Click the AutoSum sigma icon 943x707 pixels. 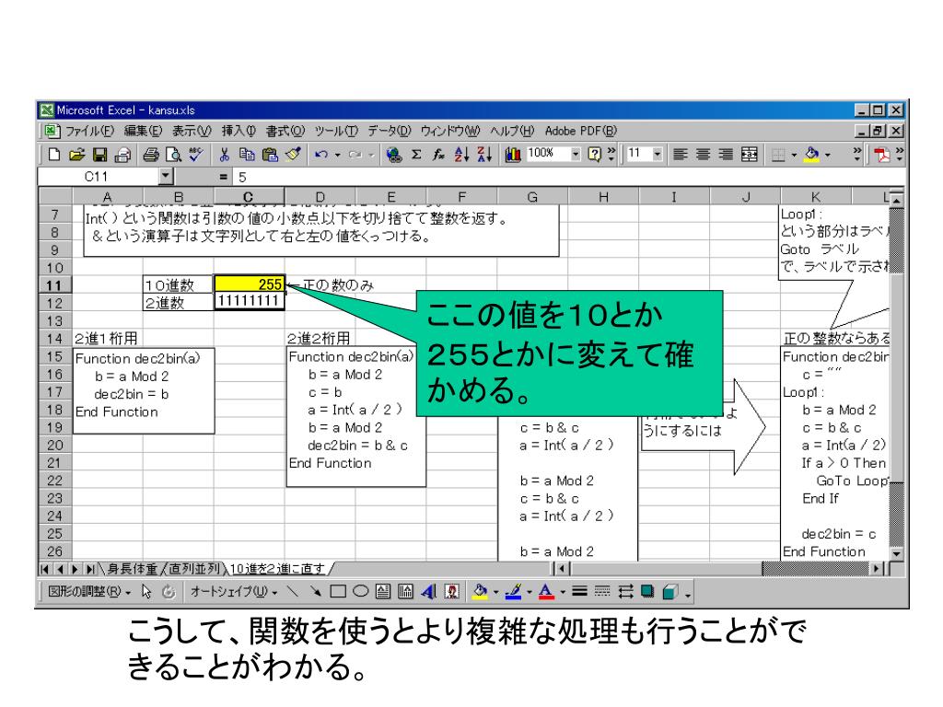(416, 155)
